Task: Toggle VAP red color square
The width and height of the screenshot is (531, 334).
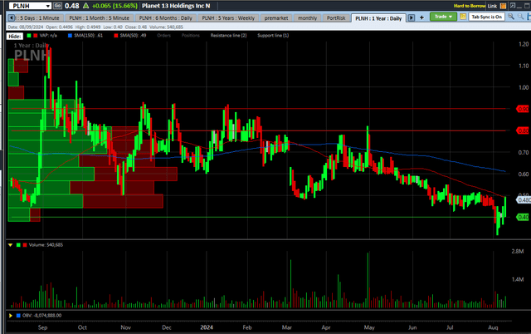Action: pyautogui.click(x=35, y=36)
